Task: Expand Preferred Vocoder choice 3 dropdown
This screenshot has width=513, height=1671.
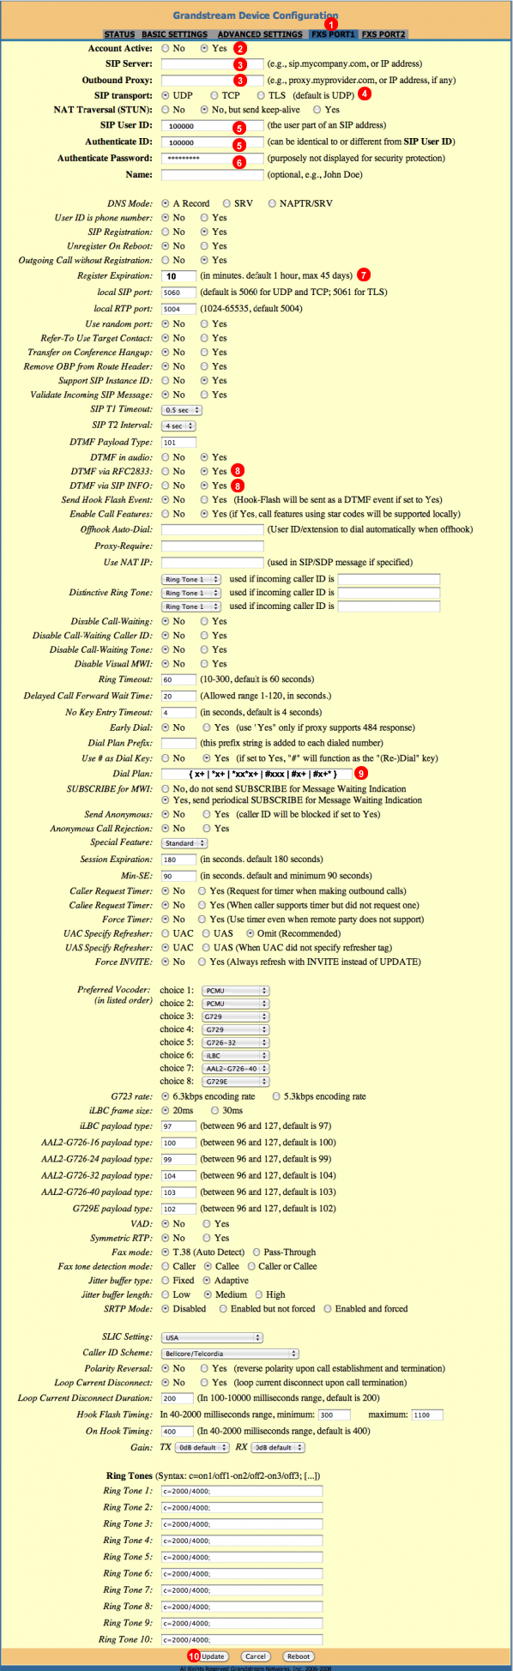Action: click(x=235, y=1016)
